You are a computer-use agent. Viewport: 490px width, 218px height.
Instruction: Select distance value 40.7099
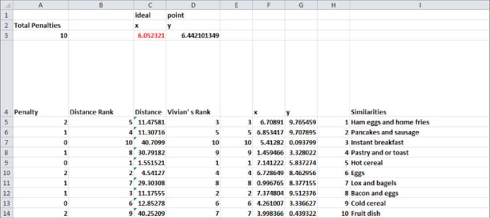150,142
